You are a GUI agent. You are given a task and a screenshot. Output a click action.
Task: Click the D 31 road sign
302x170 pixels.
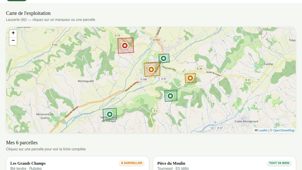[248, 80]
